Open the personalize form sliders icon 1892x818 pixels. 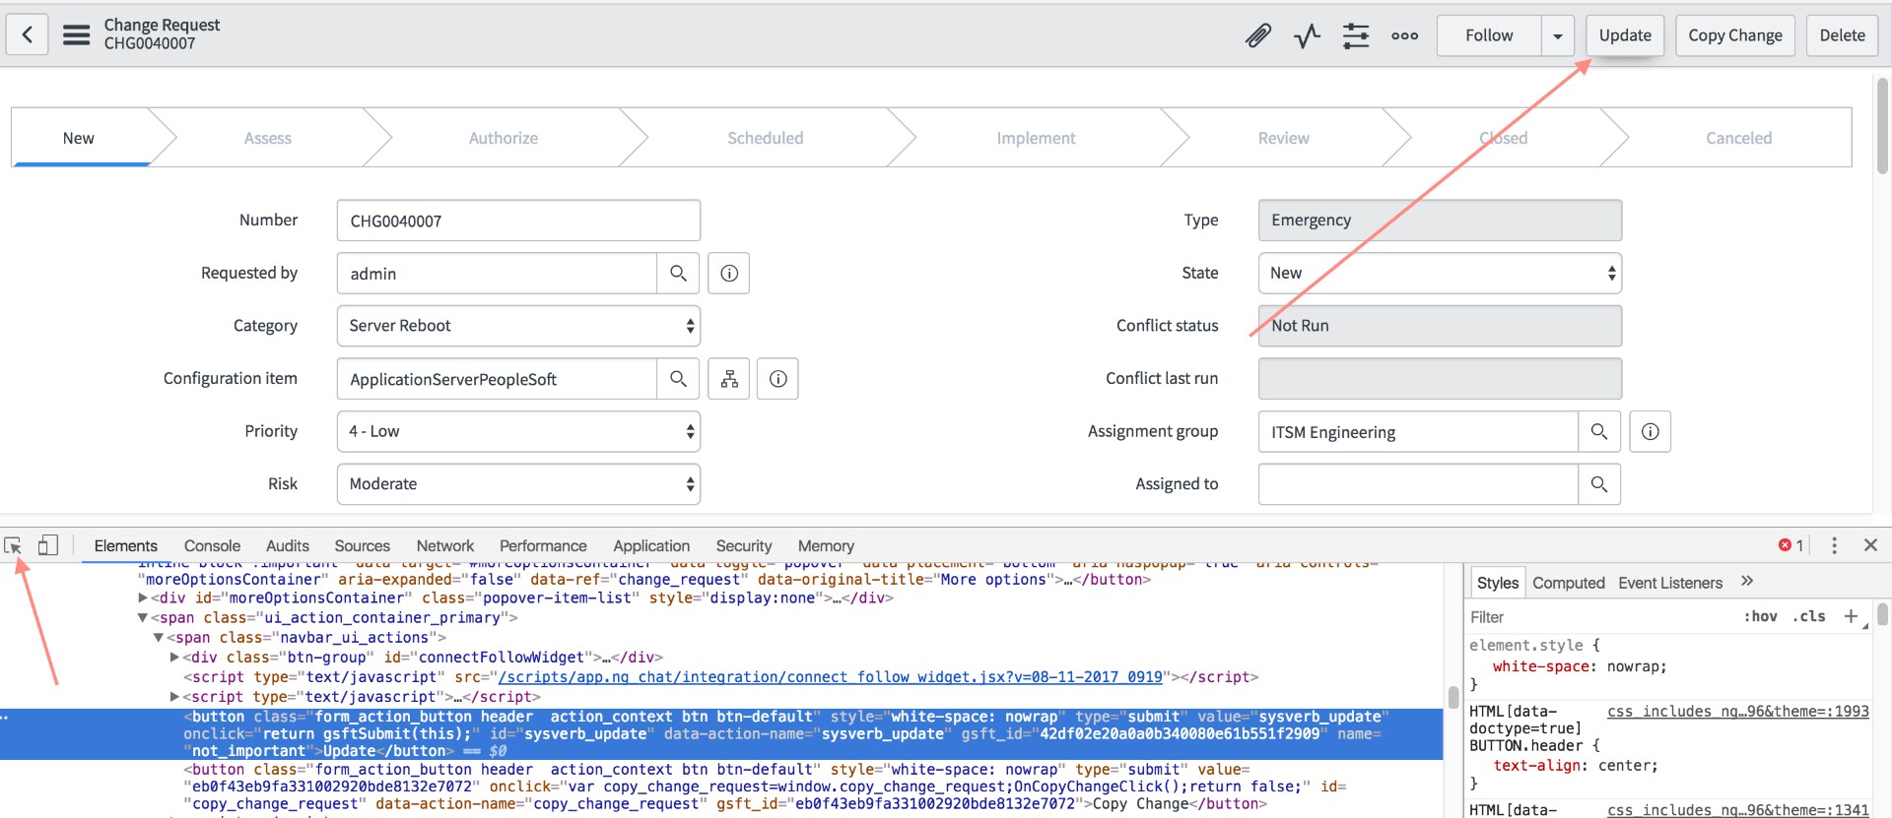tap(1356, 36)
